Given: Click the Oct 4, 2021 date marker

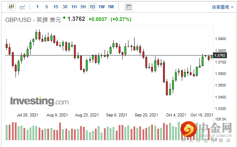Looking at the screenshot, I should tap(176, 115).
